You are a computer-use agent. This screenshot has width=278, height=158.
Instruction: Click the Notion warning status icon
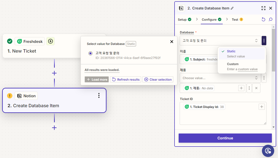[10, 96]
